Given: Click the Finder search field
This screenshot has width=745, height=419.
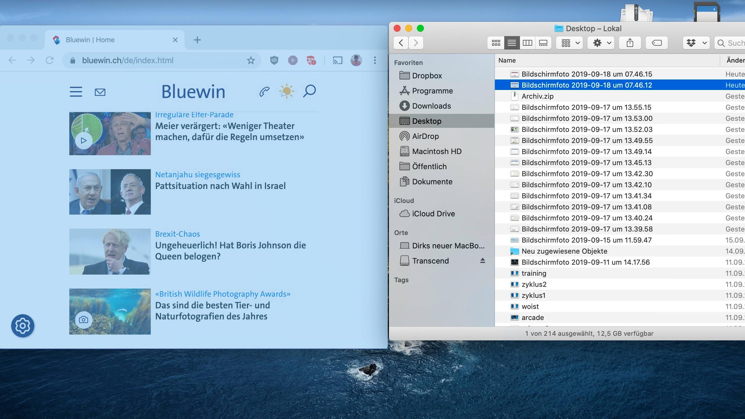Looking at the screenshot, I should 730,43.
